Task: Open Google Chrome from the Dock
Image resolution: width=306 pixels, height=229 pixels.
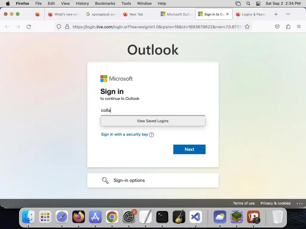Action: 112,217
